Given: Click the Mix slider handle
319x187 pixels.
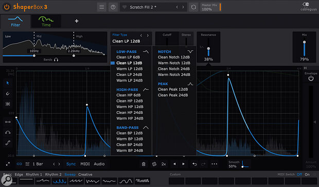Looking at the screenshot, I should click(x=304, y=42).
